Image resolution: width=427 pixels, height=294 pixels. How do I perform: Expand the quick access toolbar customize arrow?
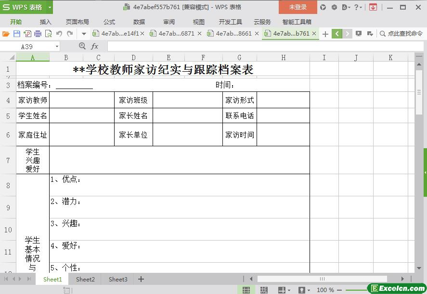(83, 34)
